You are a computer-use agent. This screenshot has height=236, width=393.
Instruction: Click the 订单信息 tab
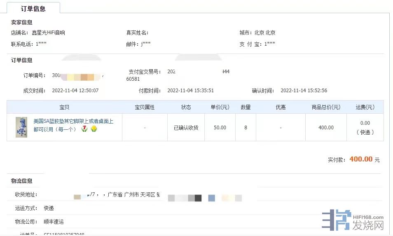tap(34, 8)
